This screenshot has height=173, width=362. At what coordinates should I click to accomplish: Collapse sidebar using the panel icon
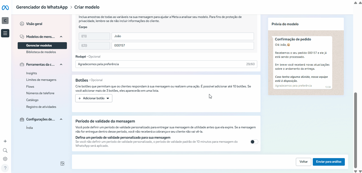(x=62, y=164)
